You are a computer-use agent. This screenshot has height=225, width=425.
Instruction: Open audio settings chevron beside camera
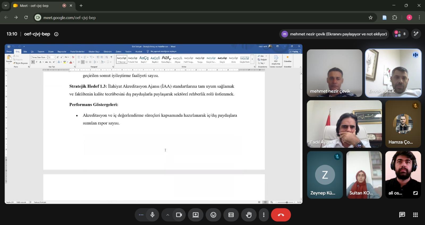click(168, 215)
